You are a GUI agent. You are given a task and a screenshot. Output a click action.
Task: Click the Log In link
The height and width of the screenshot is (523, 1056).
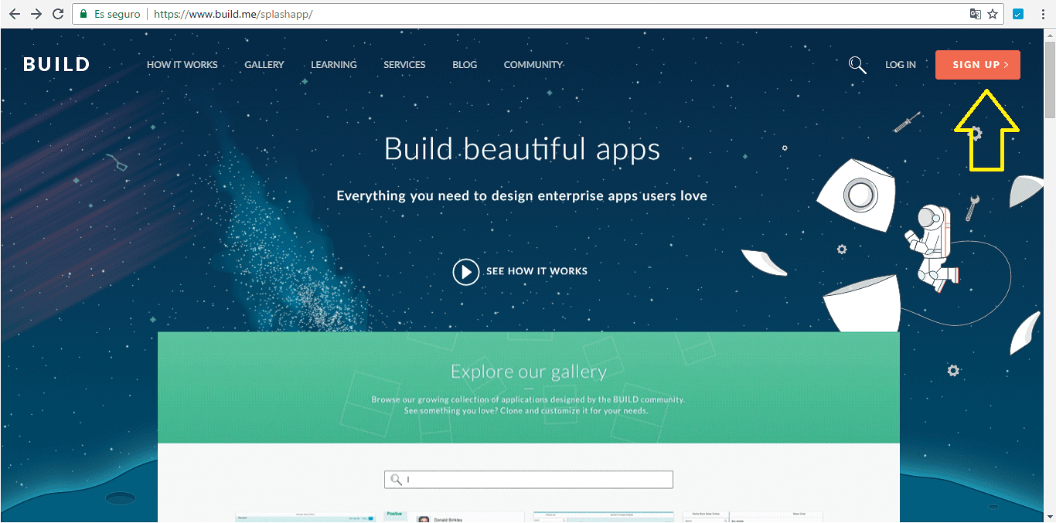coord(901,65)
